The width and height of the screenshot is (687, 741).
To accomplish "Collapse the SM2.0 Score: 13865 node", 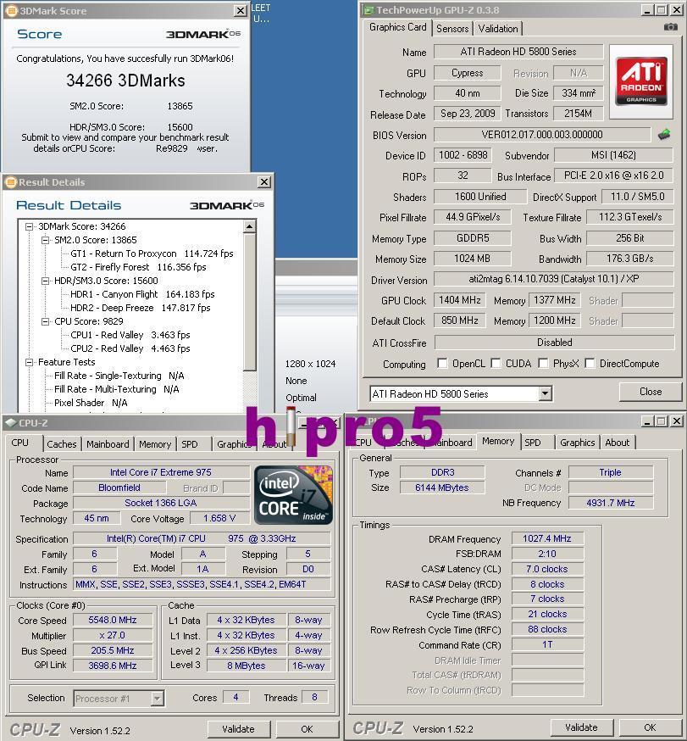I will (x=46, y=240).
